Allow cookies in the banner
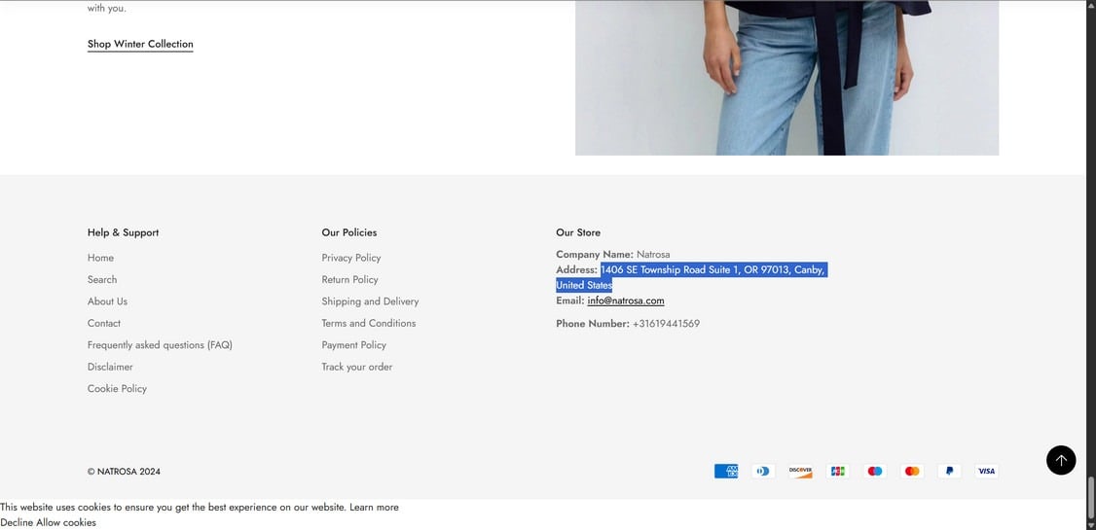1096x530 pixels. click(66, 522)
